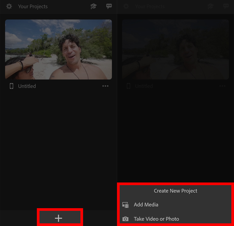
Task: Open the settings gear icon
Action: pyautogui.click(x=9, y=6)
